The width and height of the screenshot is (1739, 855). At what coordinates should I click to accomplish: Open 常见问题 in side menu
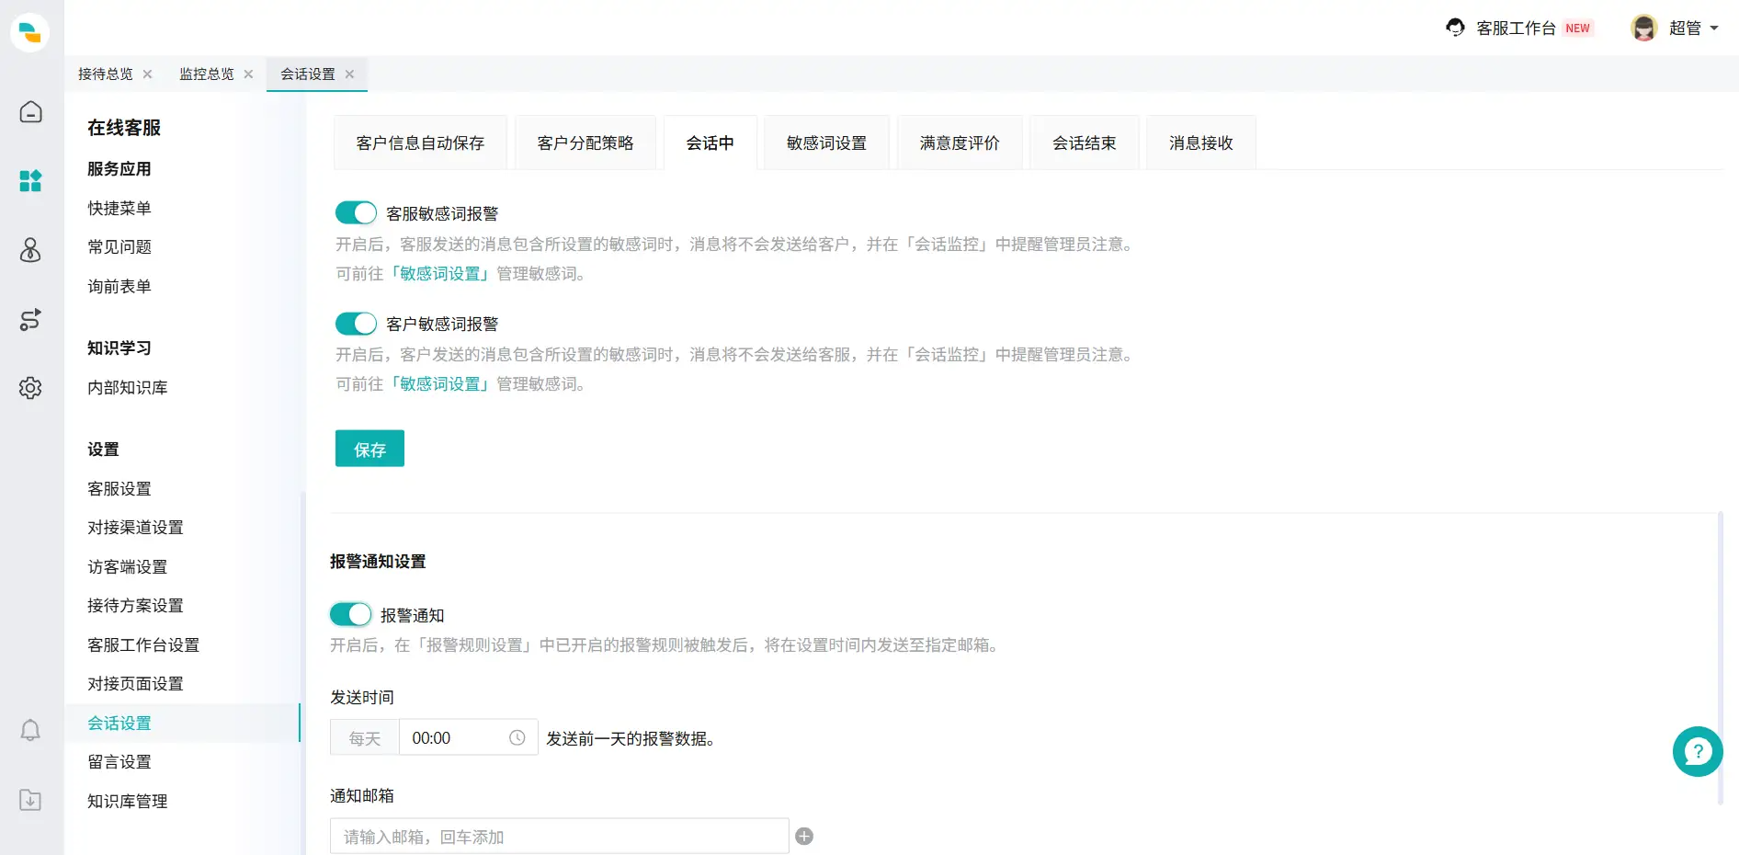(x=119, y=246)
